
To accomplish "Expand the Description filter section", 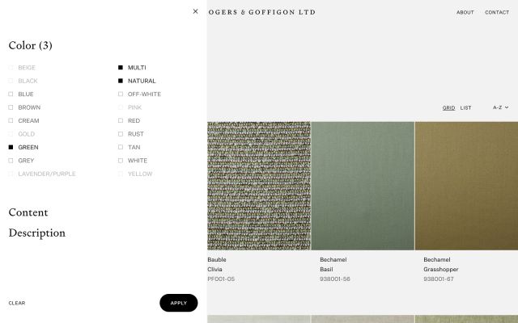I will click(x=37, y=233).
